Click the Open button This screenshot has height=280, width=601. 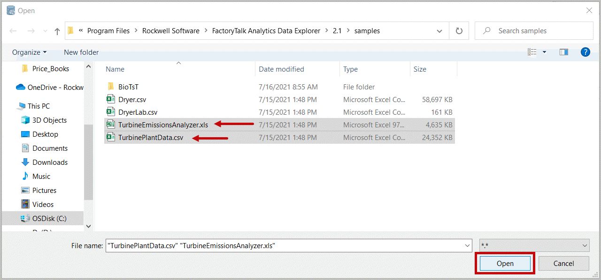(x=505, y=263)
